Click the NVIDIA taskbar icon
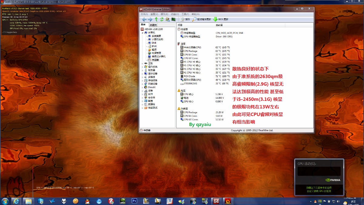This screenshot has height=205, width=364. point(123,201)
